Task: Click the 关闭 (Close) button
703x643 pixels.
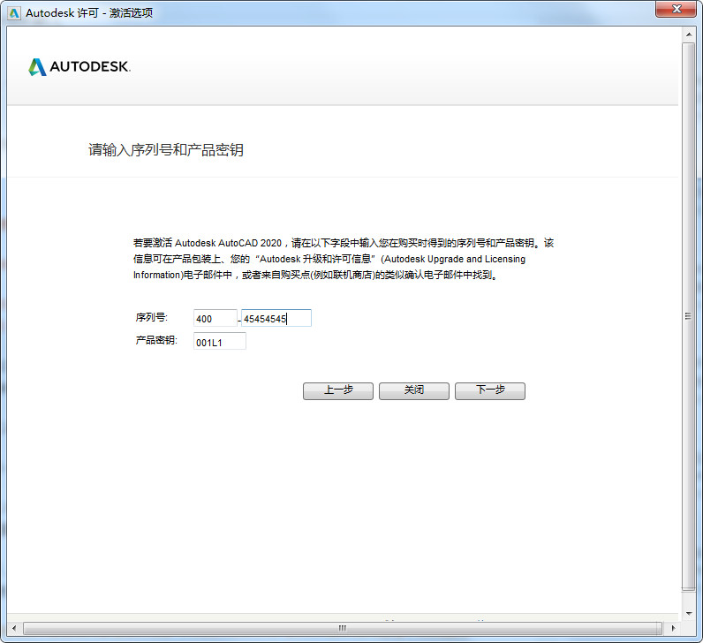Action: [x=414, y=390]
